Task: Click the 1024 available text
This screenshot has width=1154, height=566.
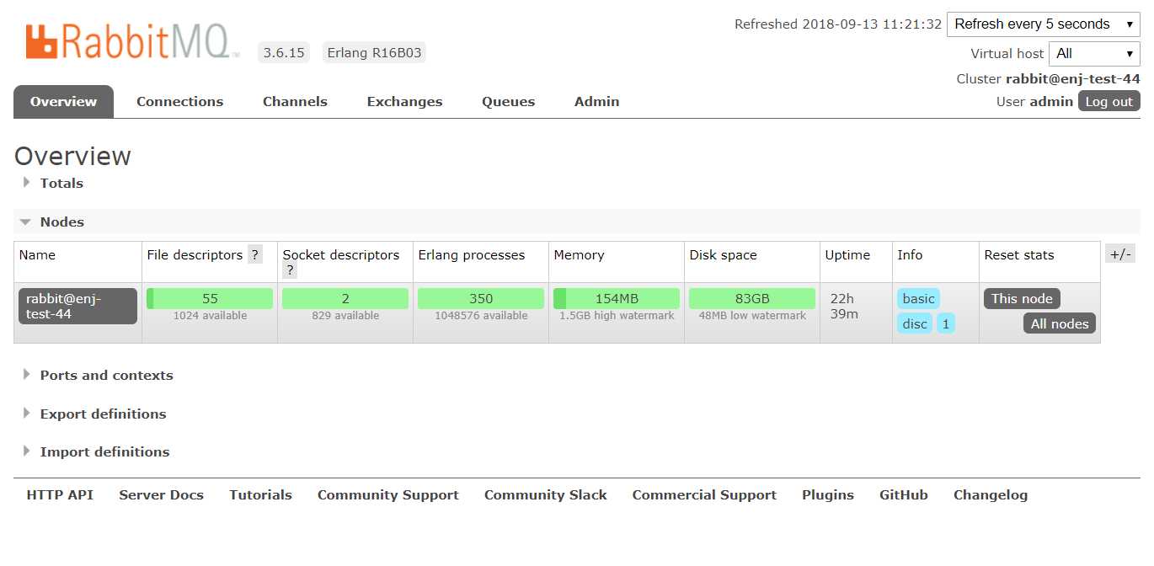Action: 210,316
